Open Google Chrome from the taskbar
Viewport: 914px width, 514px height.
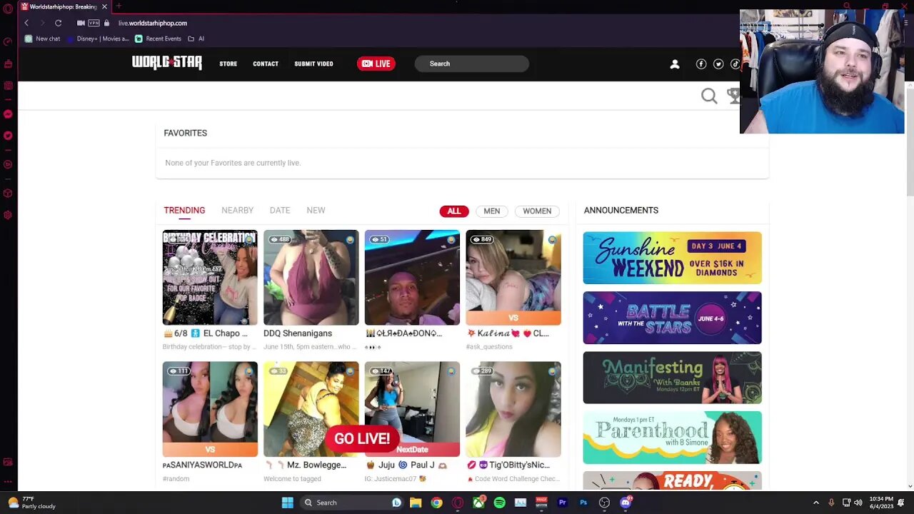(x=436, y=503)
